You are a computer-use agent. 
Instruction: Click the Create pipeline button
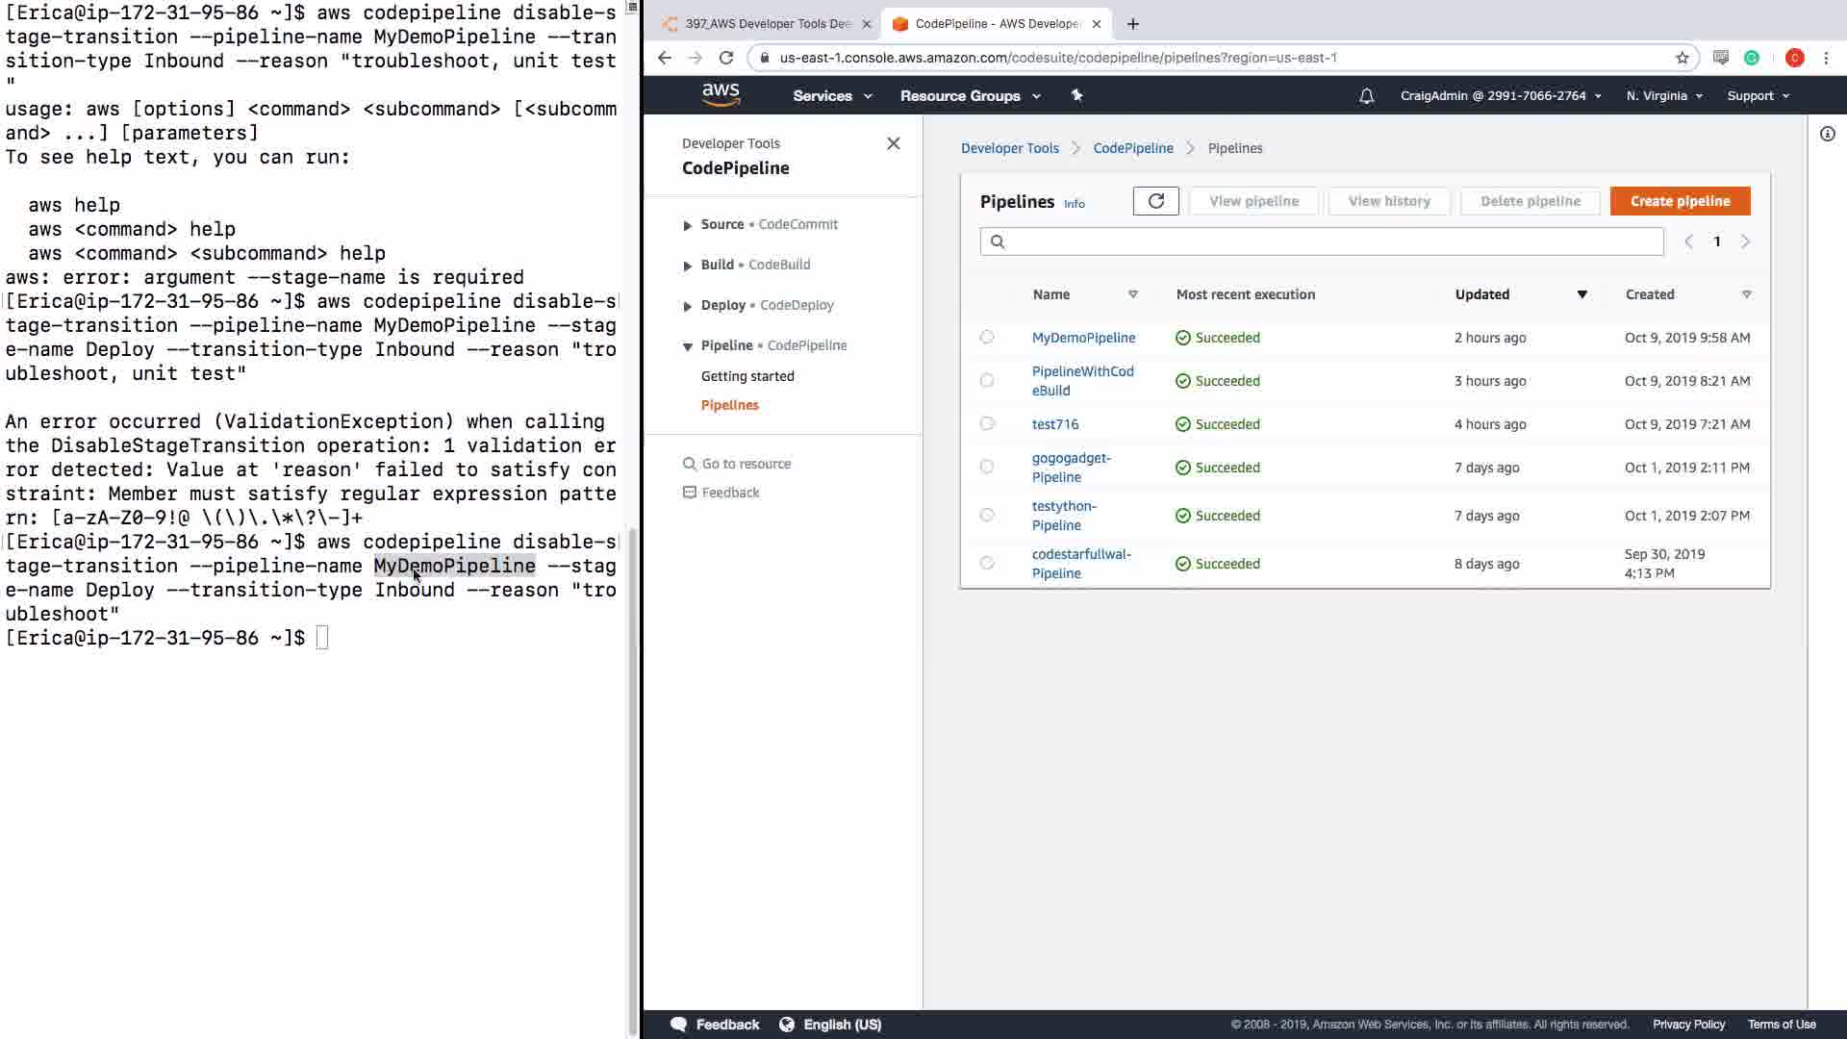pyautogui.click(x=1680, y=201)
